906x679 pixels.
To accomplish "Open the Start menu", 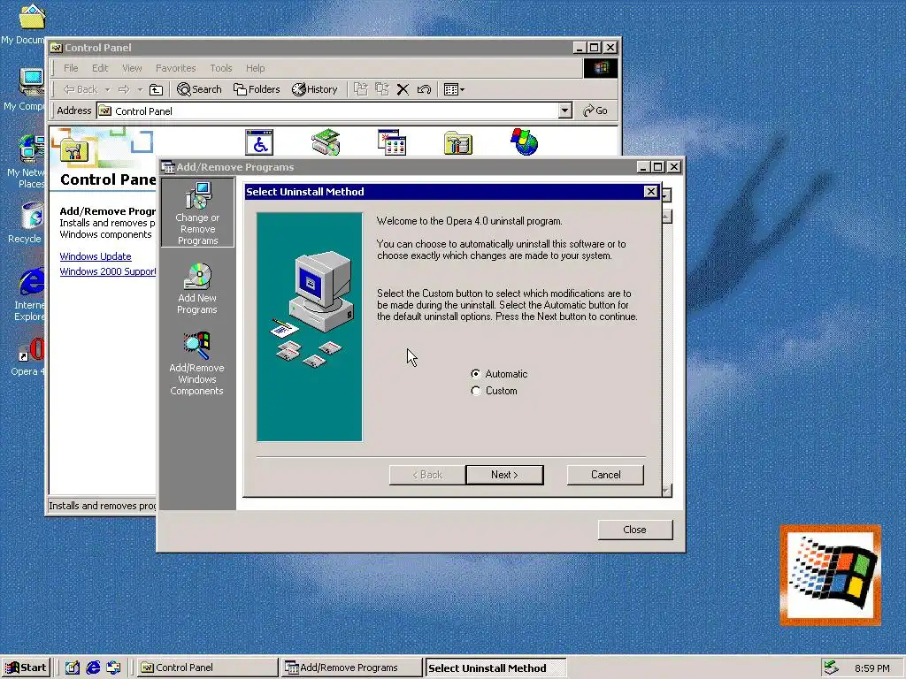I will click(26, 668).
